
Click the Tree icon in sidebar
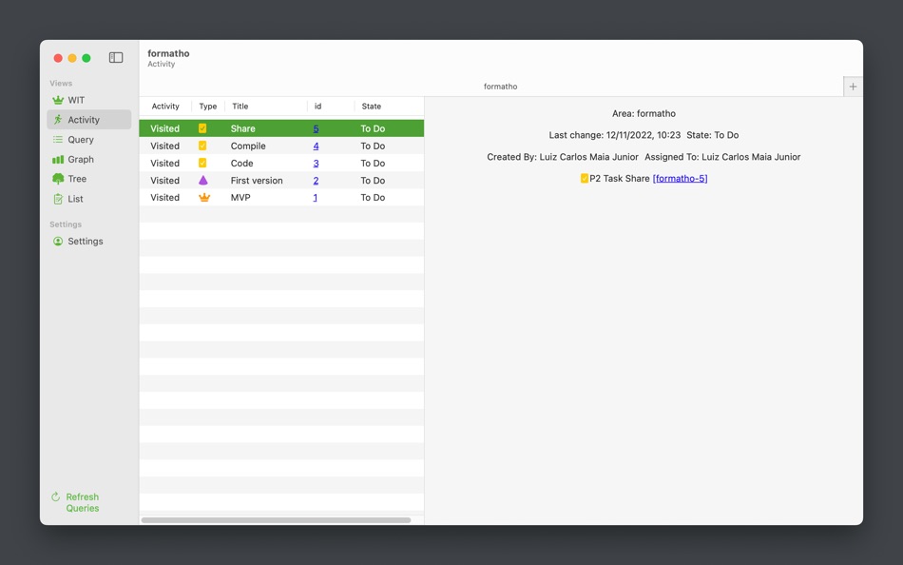(x=58, y=179)
